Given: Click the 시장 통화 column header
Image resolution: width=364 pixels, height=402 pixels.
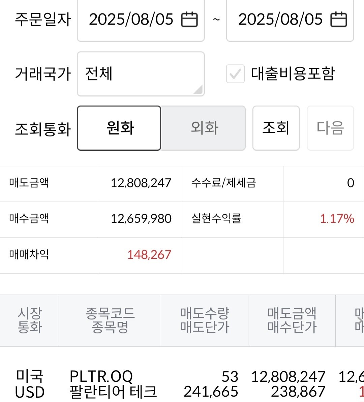Looking at the screenshot, I should coord(30,320).
